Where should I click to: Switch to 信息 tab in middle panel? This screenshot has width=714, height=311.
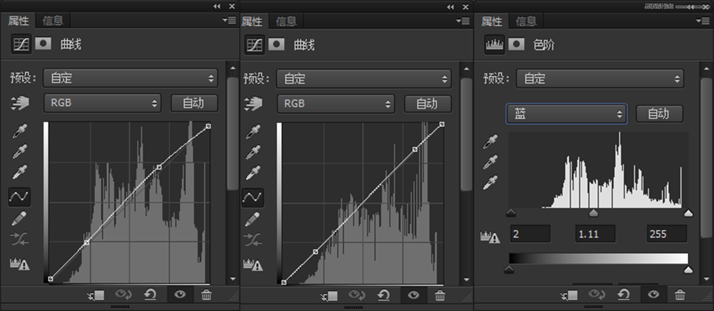[286, 21]
